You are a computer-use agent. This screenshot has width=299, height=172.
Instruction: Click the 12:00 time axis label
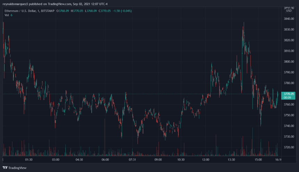[x=205, y=159]
